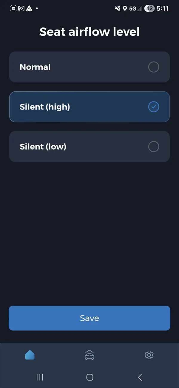Open the Android Auto notification icon
This screenshot has width=179, height=388.
click(29, 8)
